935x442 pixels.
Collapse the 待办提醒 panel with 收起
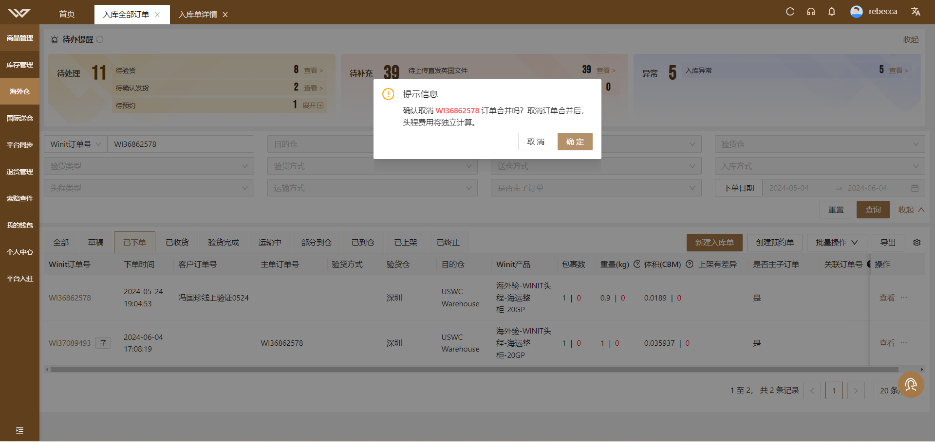(x=911, y=39)
